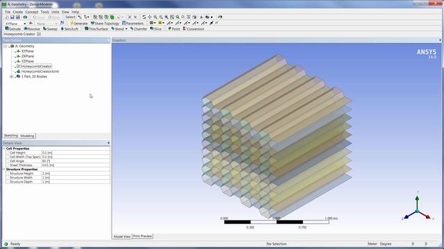Open the Units menu
Image resolution: width=444 pixels, height=249 pixels.
click(55, 12)
